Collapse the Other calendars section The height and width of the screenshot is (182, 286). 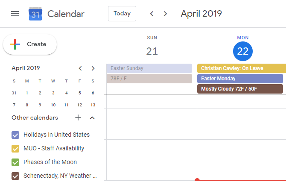pyautogui.click(x=92, y=118)
